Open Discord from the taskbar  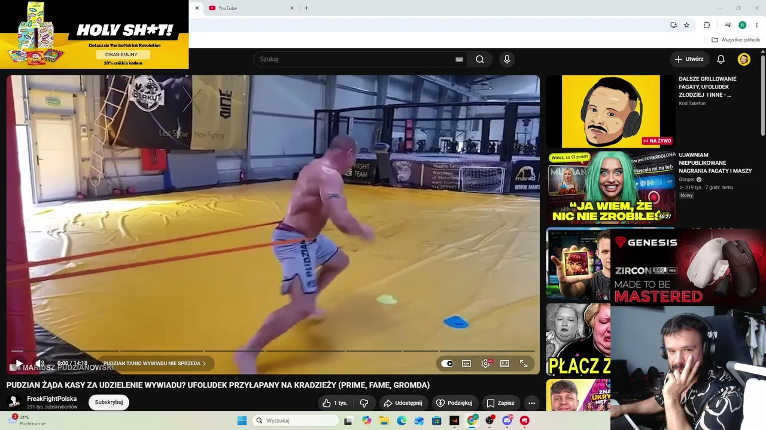coord(507,420)
